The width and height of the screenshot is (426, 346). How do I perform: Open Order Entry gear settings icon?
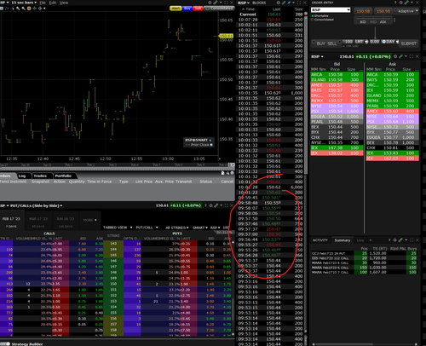[x=401, y=3]
